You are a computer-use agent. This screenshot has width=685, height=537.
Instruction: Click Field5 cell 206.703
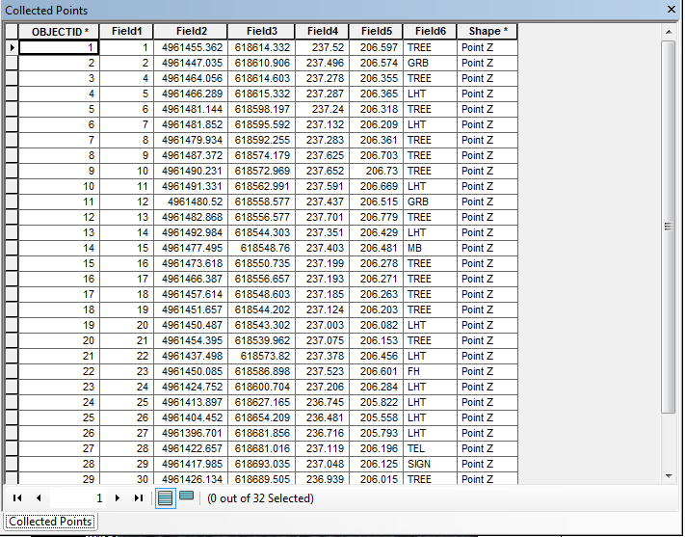(376, 155)
